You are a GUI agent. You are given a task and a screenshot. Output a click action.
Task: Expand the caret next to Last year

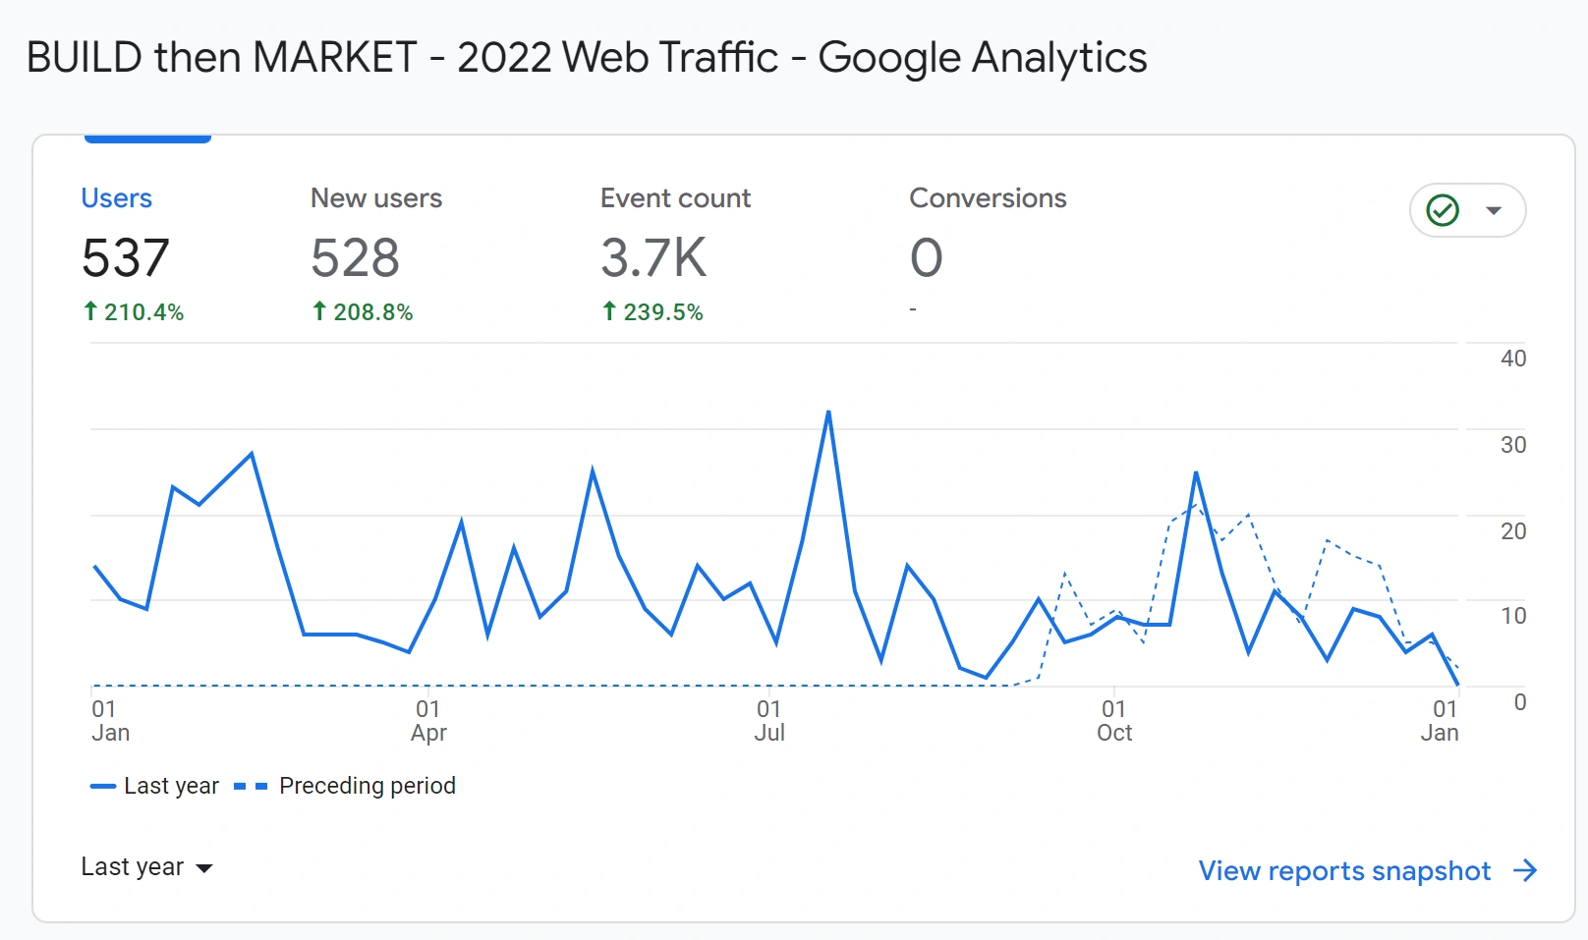coord(203,868)
